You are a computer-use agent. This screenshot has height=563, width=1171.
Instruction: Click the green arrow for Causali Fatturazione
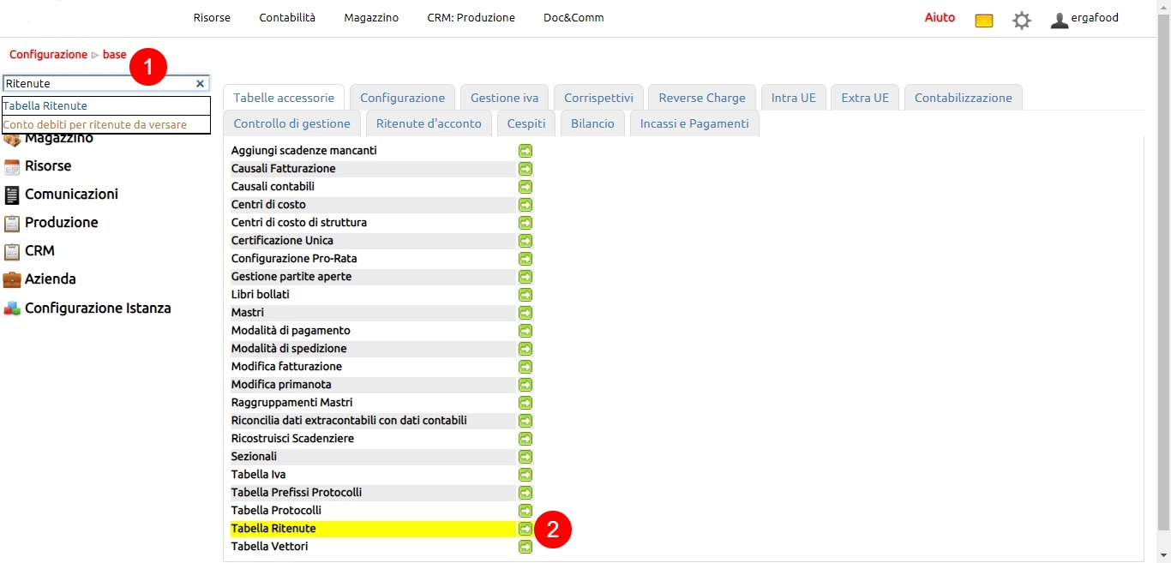pos(525,169)
